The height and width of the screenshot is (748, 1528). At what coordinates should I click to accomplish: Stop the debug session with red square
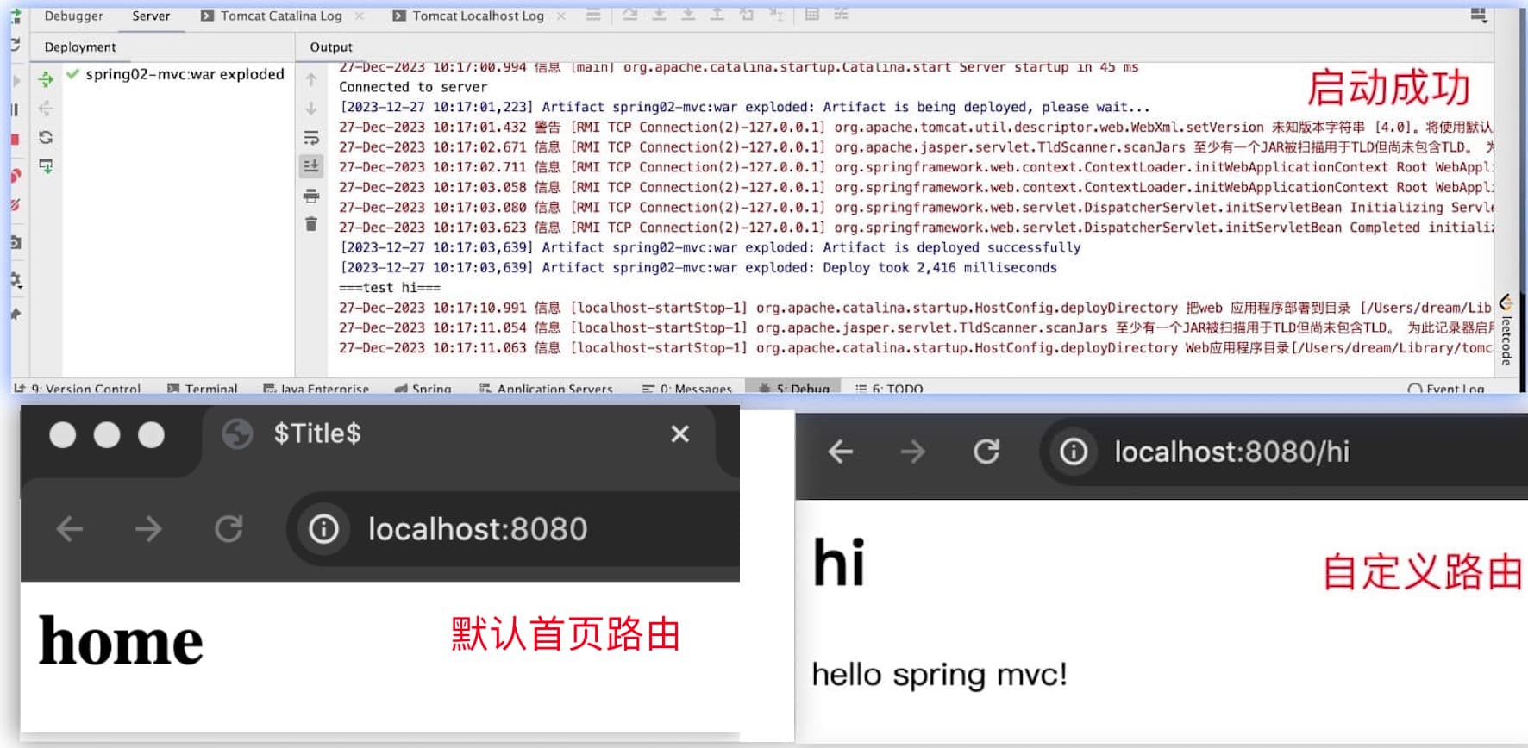click(x=15, y=140)
